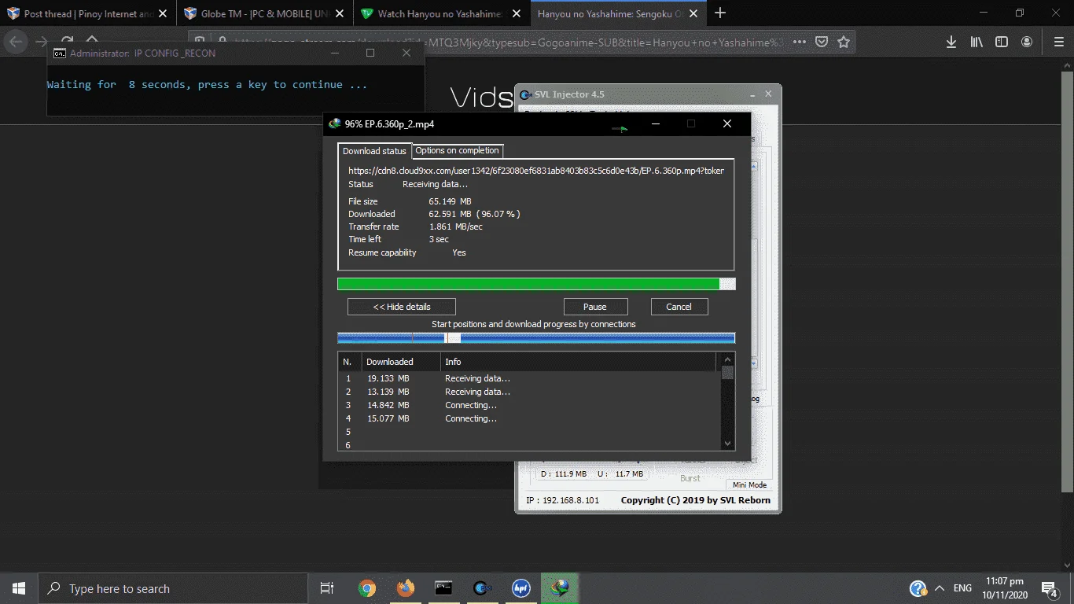Viewport: 1074px width, 604px height.
Task: Go back using the browser back arrow
Action: click(16, 42)
